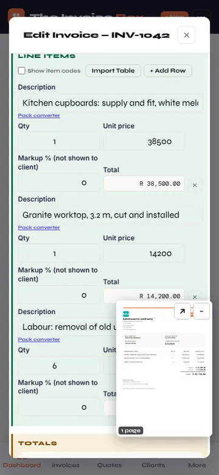Image resolution: width=219 pixels, height=475 pixels.
Task: Select the R 14,200.00 total field
Action: tap(144, 296)
